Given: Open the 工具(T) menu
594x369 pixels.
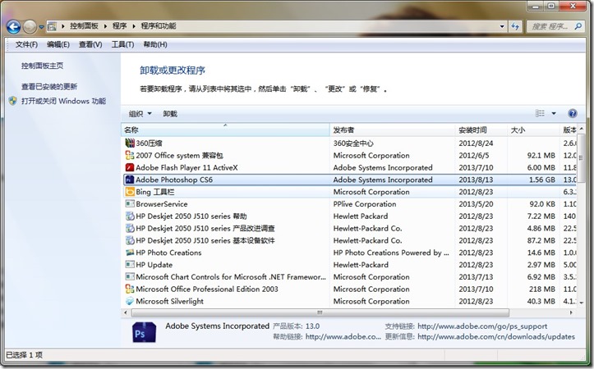Looking at the screenshot, I should point(122,44).
